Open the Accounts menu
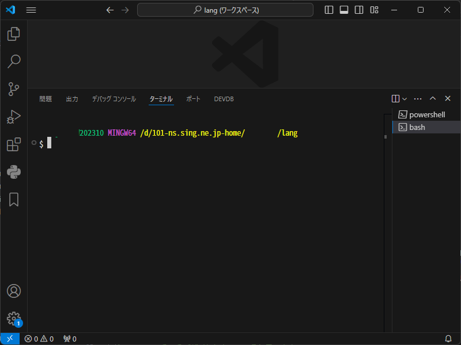Screen dimensions: 461x345 [x=13, y=291]
